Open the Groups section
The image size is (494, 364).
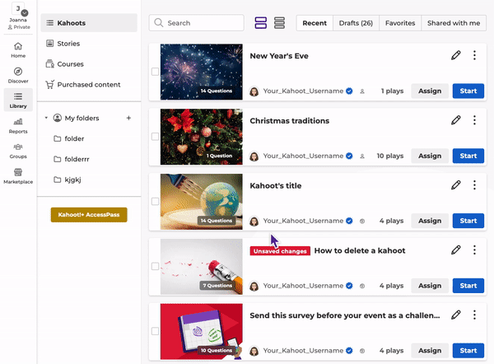coord(18,151)
